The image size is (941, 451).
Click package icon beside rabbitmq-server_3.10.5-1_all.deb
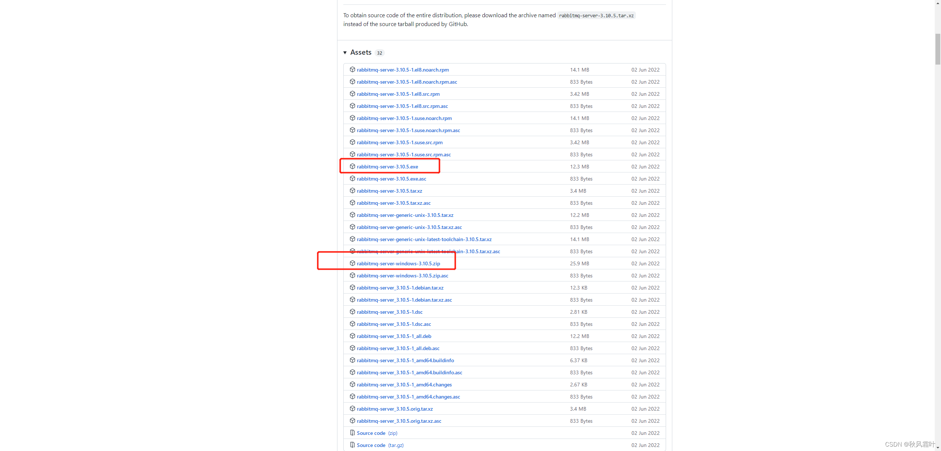tap(352, 336)
